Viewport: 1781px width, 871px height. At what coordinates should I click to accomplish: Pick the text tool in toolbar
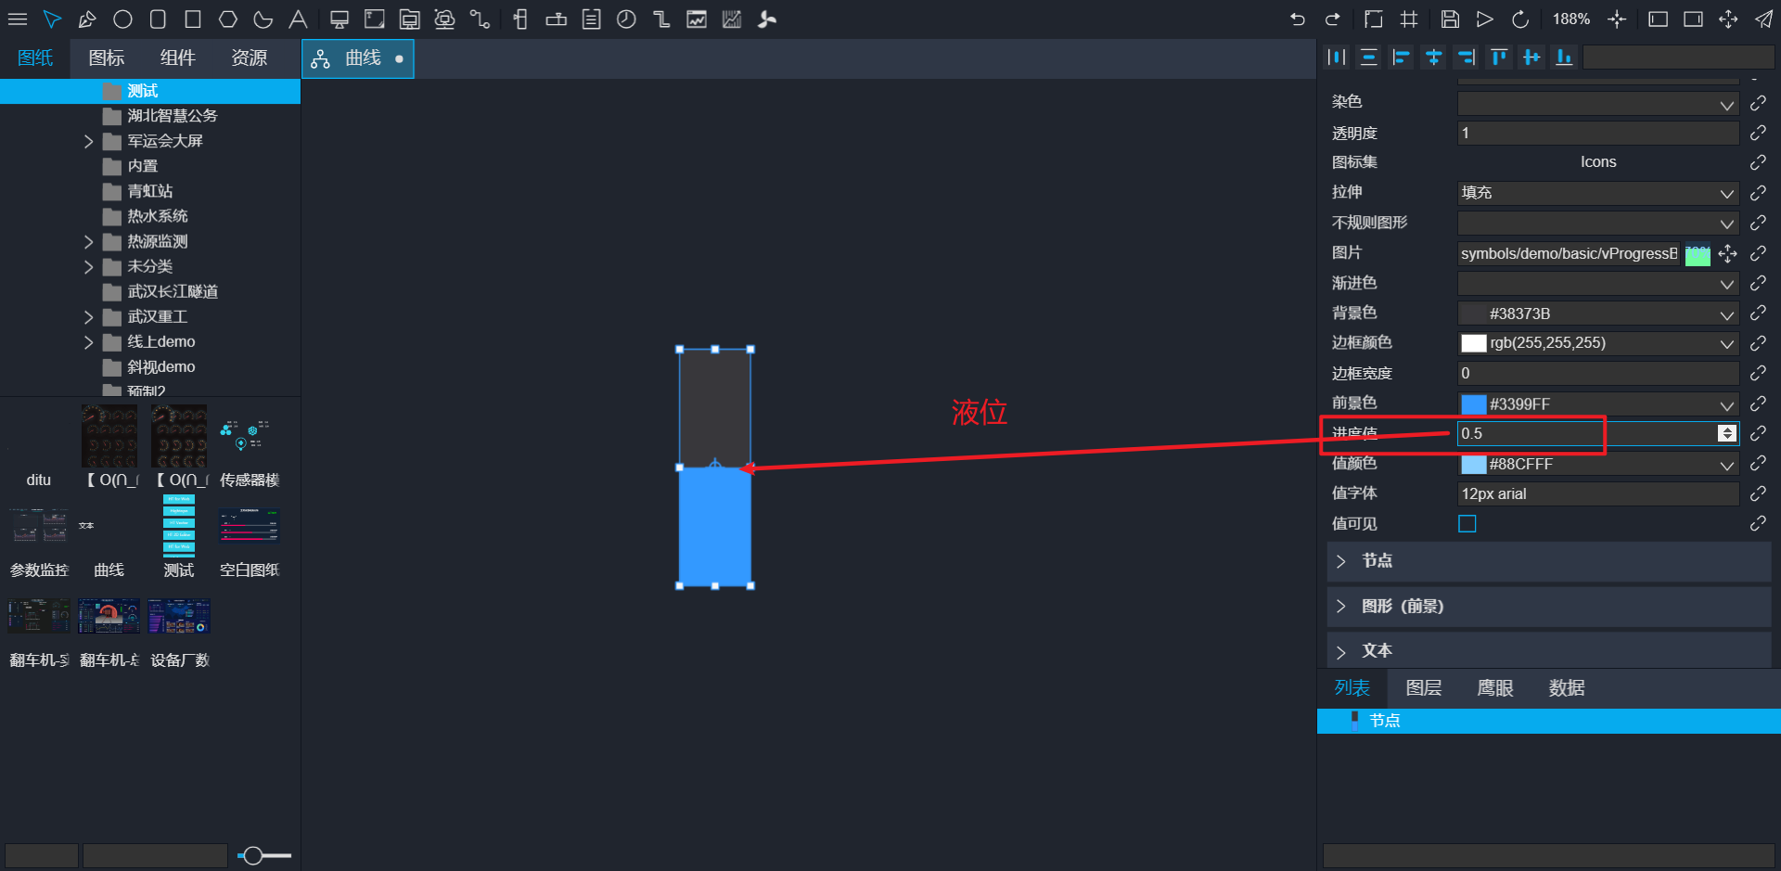click(x=298, y=19)
